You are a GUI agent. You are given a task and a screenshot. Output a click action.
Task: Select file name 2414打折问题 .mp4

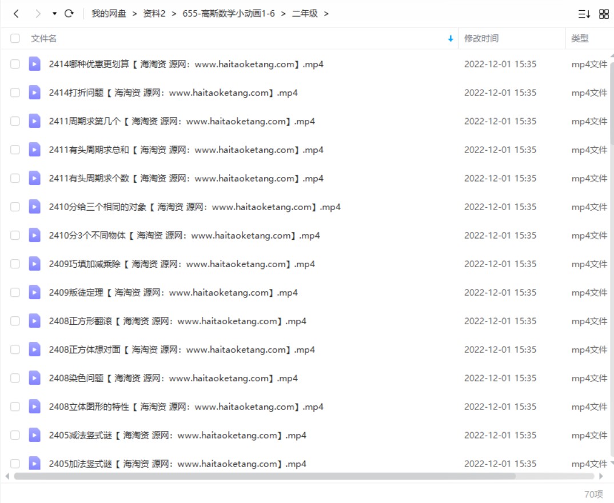point(173,92)
